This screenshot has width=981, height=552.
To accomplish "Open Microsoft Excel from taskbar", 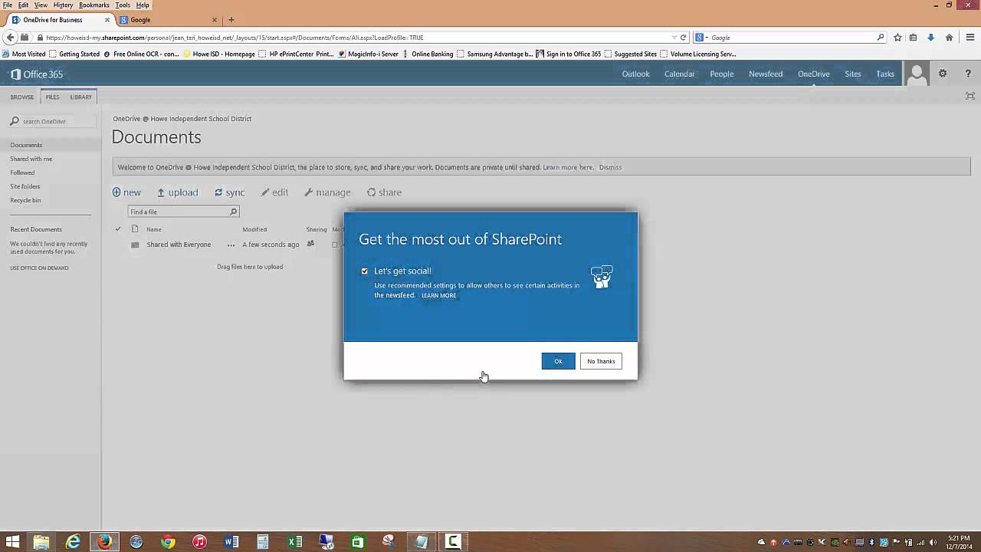I will click(294, 542).
